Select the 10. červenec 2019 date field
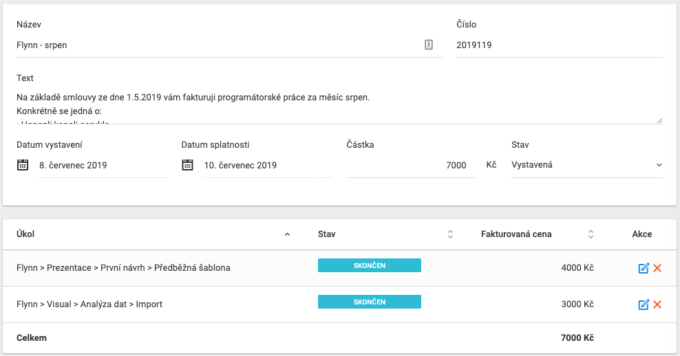 tap(268, 166)
